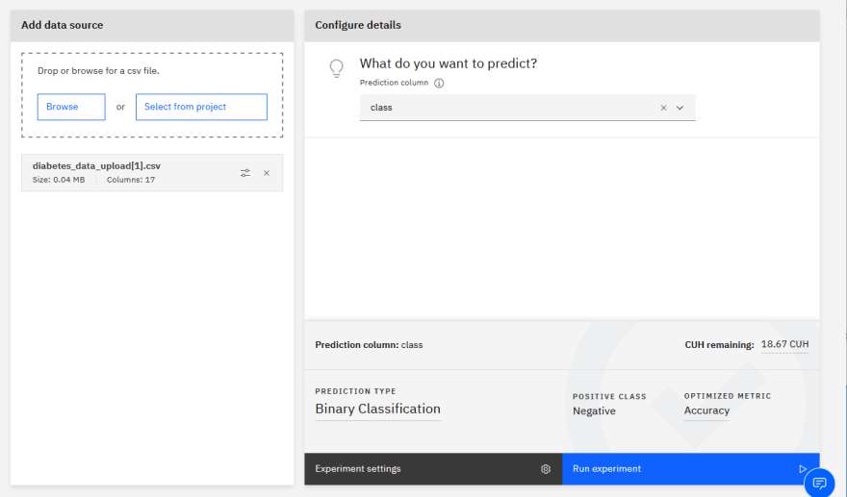Click the 18.67 CUH remaining value
847x497 pixels.
click(x=784, y=344)
